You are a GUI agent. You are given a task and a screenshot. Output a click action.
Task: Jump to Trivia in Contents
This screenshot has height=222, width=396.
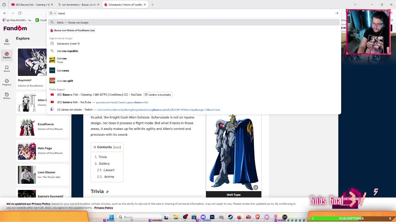[102, 157]
